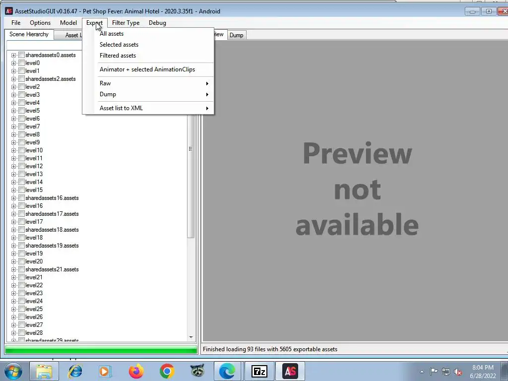Select sharedassets18.assets tree item

pos(52,230)
